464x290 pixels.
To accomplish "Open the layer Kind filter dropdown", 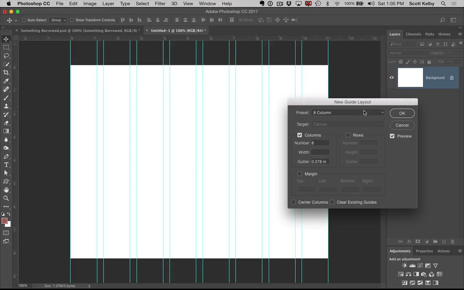I will [x=403, y=44].
